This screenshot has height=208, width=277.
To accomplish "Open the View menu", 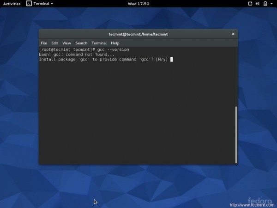I will (x=66, y=43).
